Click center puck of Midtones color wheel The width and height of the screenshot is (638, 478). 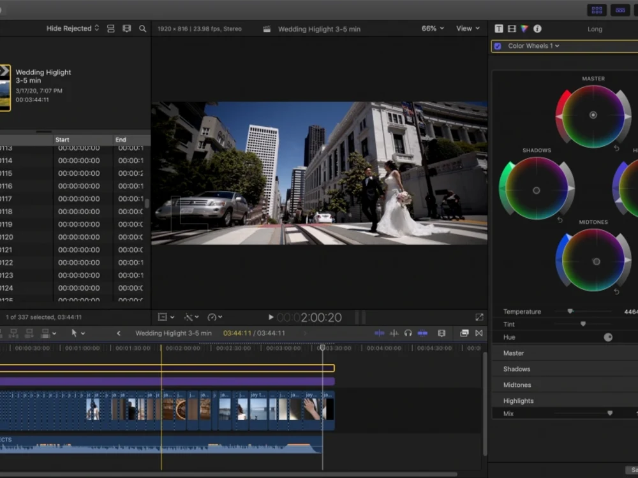pos(596,262)
